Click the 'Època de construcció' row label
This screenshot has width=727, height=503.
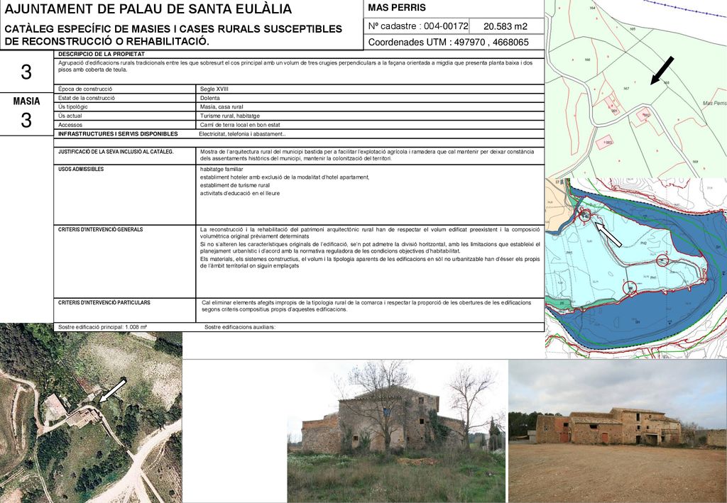(x=85, y=89)
